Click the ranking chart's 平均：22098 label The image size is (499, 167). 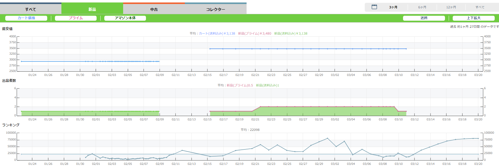[250, 130]
